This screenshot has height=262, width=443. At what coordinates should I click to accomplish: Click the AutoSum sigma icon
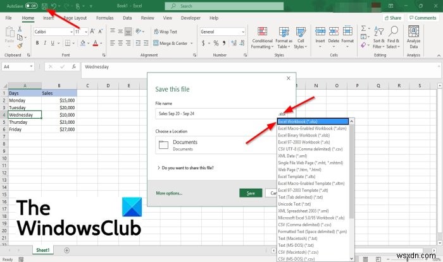click(364, 28)
